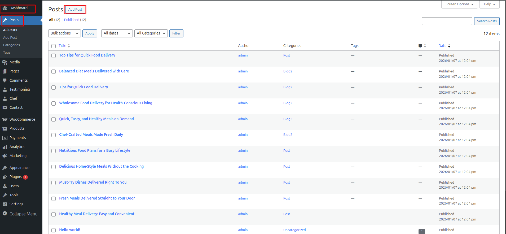Click the Hello world comment count bubble
Image resolution: width=506 pixels, height=234 pixels.
[x=421, y=231]
